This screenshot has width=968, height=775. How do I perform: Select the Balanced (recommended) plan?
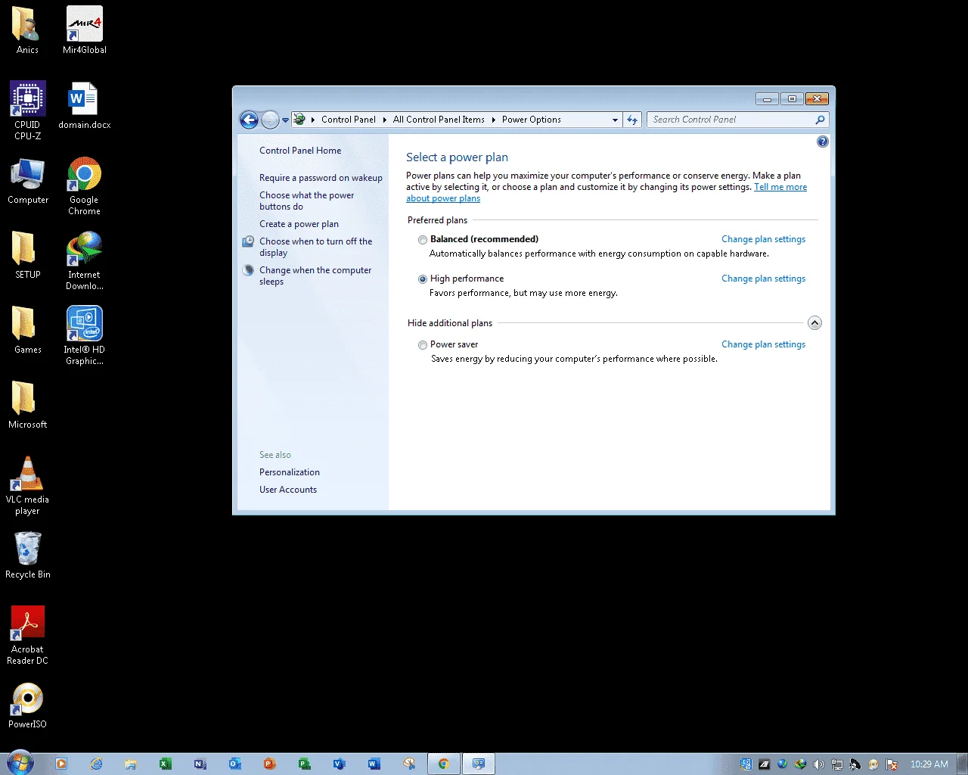(423, 240)
